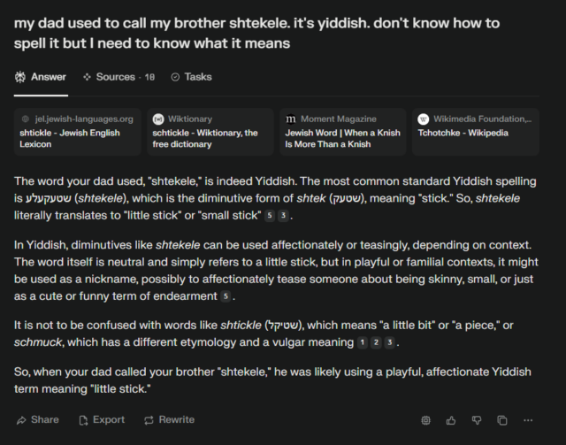Click the model chip icon
The height and width of the screenshot is (445, 566).
(x=425, y=420)
